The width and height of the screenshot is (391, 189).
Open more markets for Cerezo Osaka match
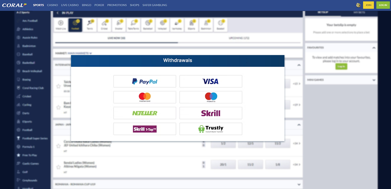[297, 143]
